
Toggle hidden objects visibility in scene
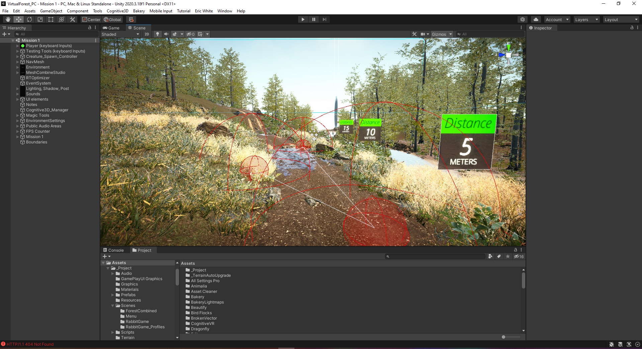pyautogui.click(x=191, y=34)
